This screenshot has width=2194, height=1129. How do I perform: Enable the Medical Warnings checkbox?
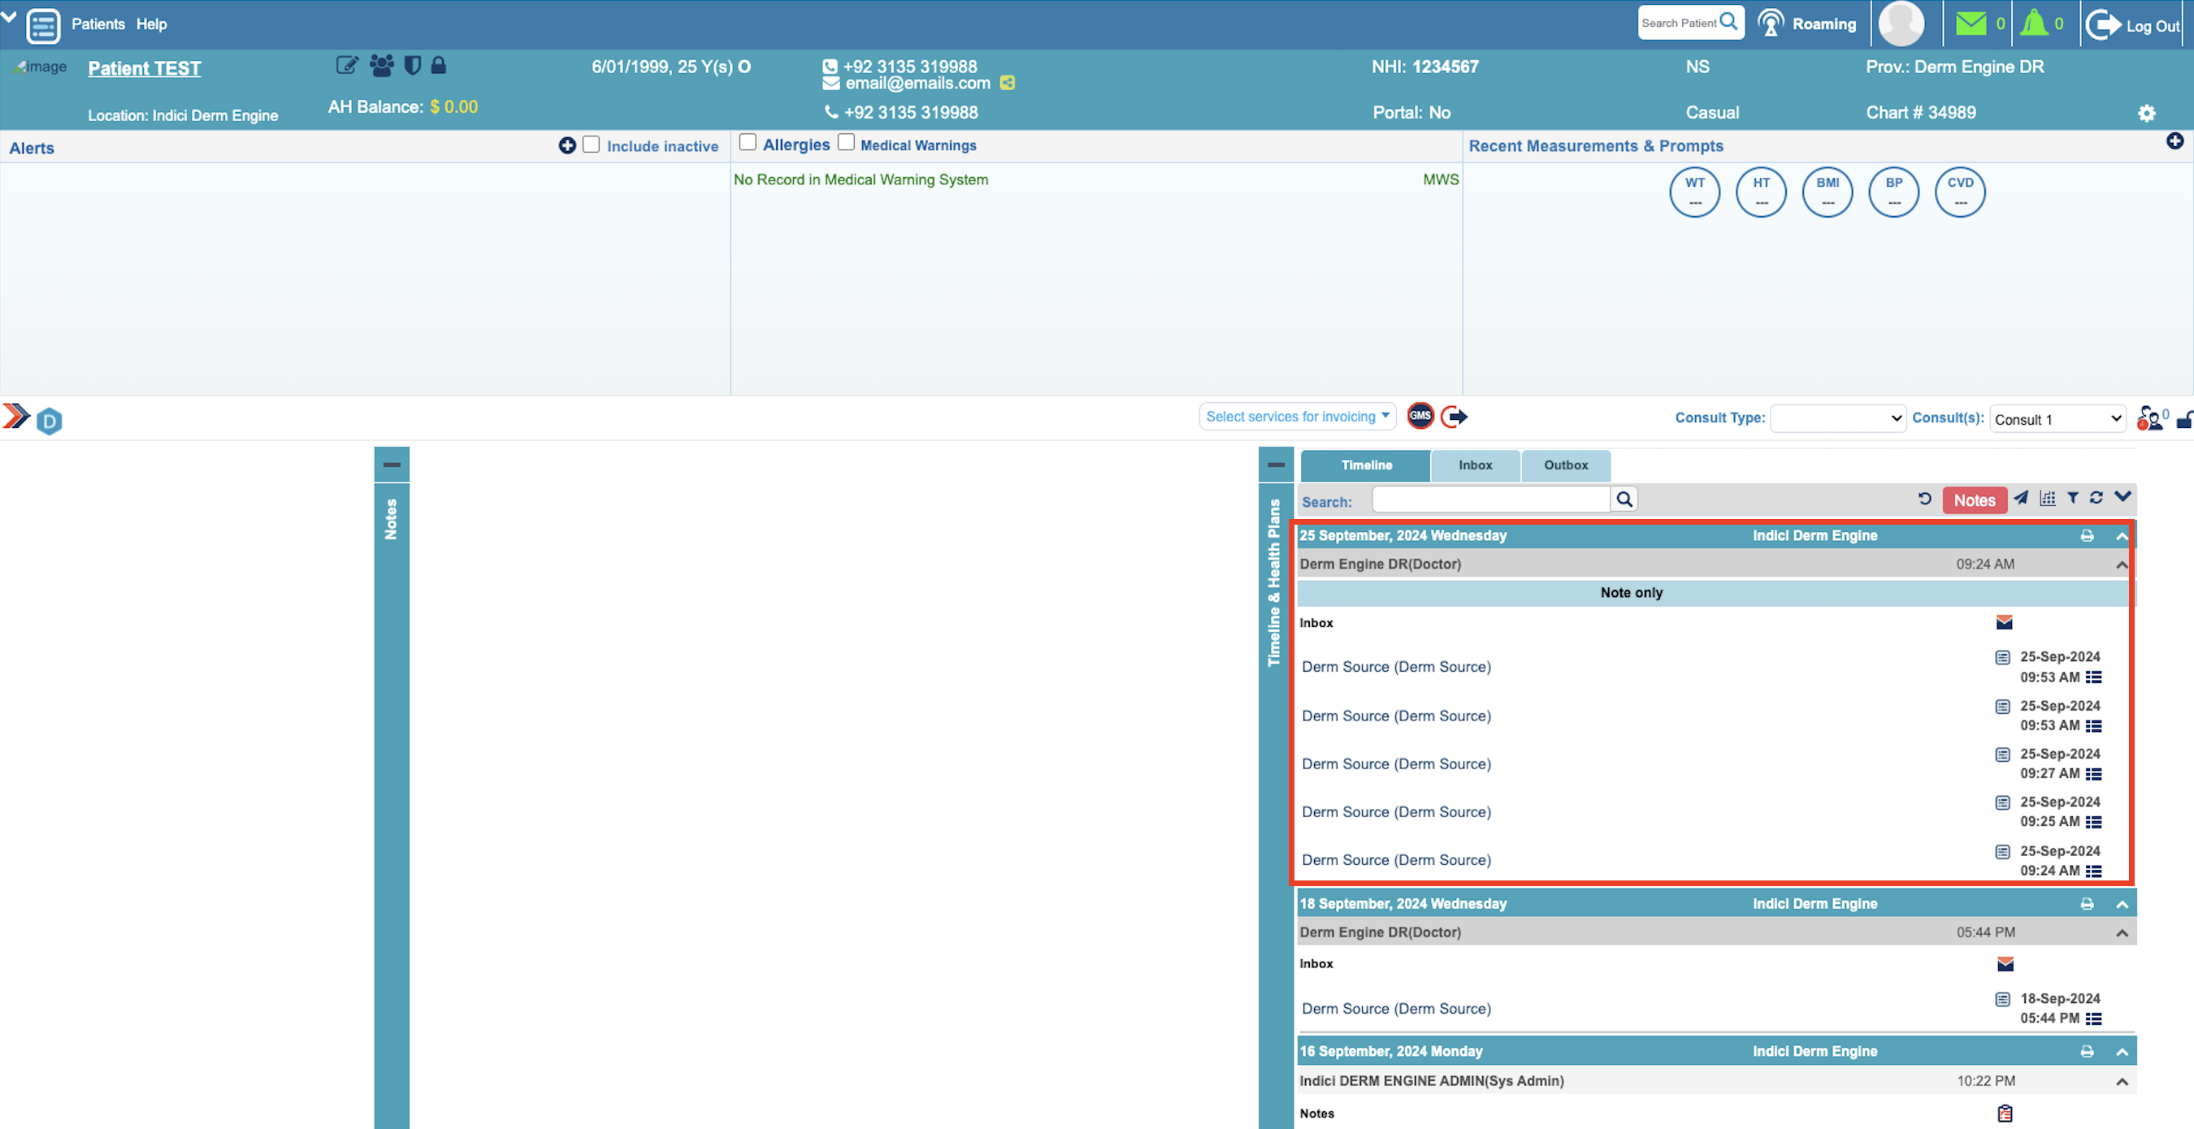pyautogui.click(x=846, y=143)
